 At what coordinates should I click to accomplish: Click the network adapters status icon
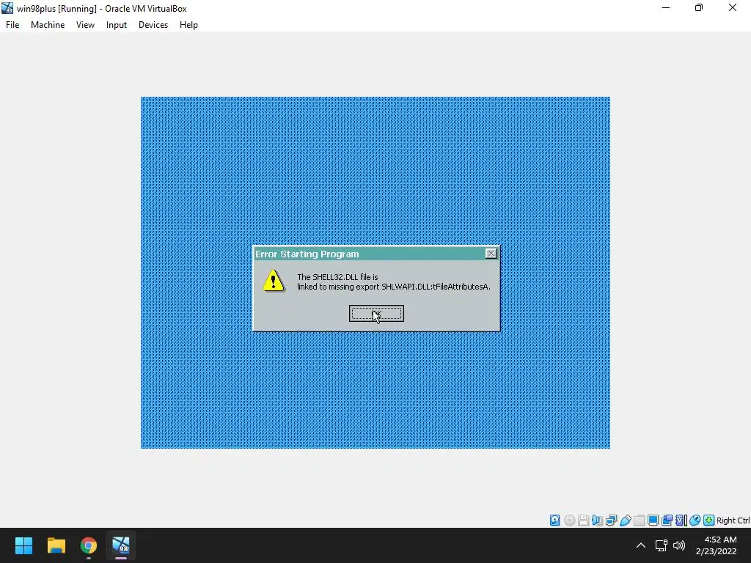611,520
